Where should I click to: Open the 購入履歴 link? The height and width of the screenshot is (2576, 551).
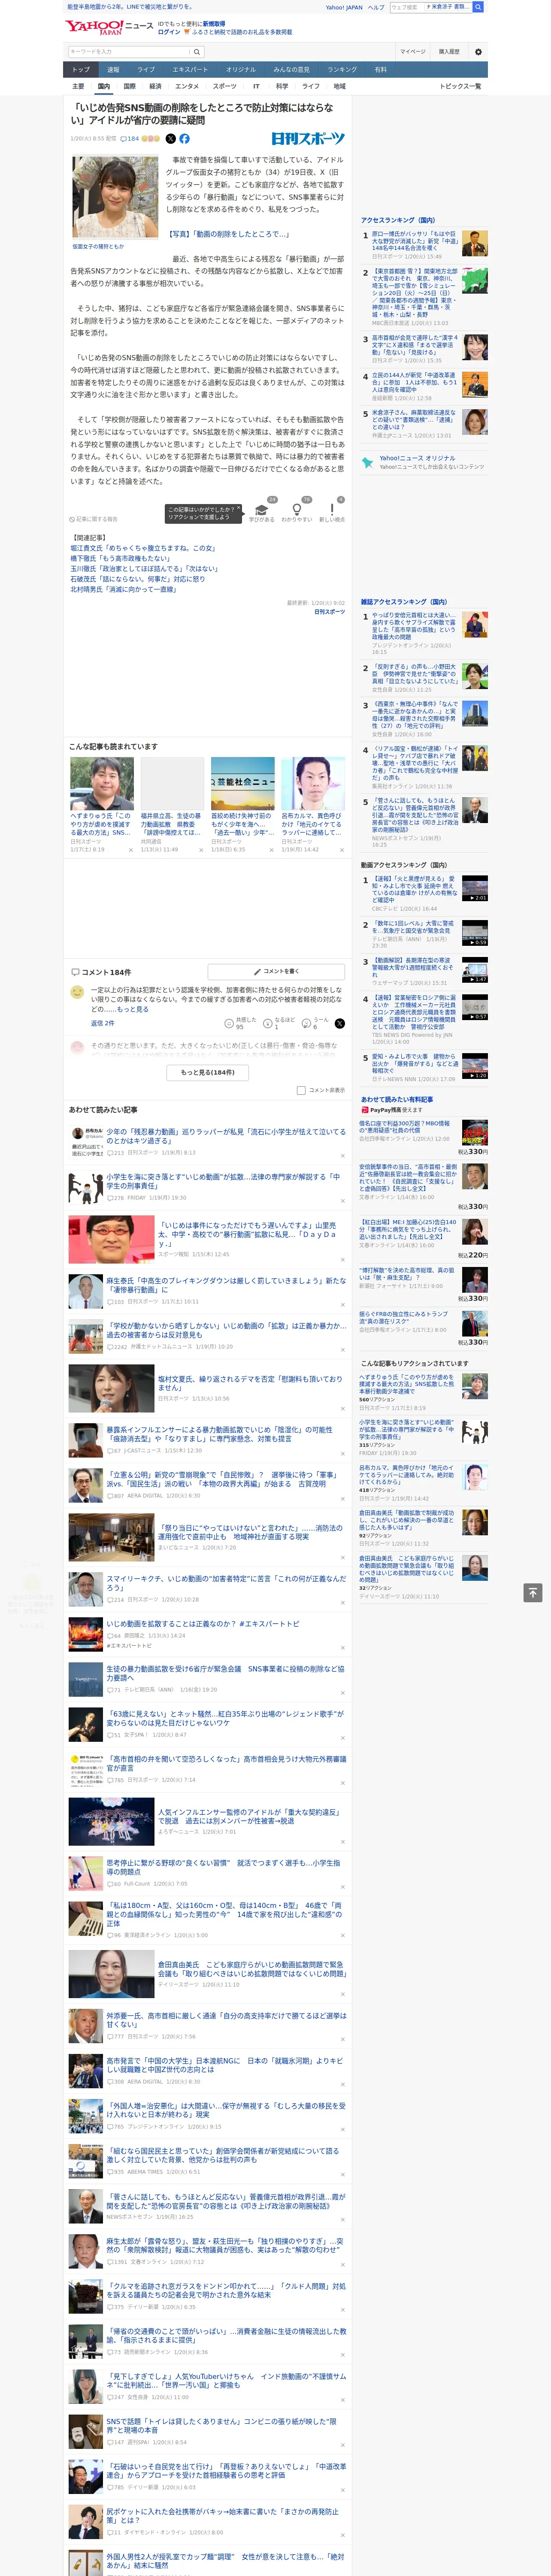[449, 52]
